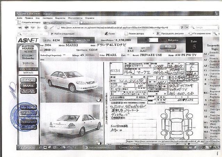Viewport: 222px width, 157px height.
Task: Click the zoom magnifier icon at toolbar end
Action: 215,34
